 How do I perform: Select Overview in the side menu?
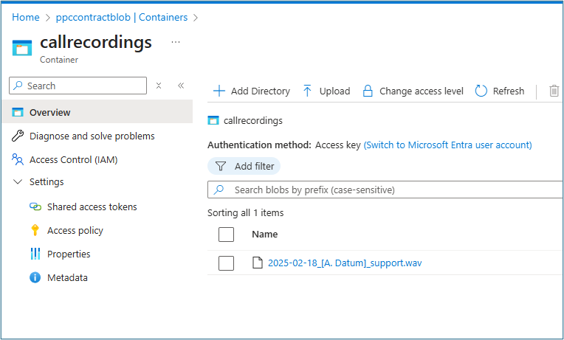tap(97, 112)
